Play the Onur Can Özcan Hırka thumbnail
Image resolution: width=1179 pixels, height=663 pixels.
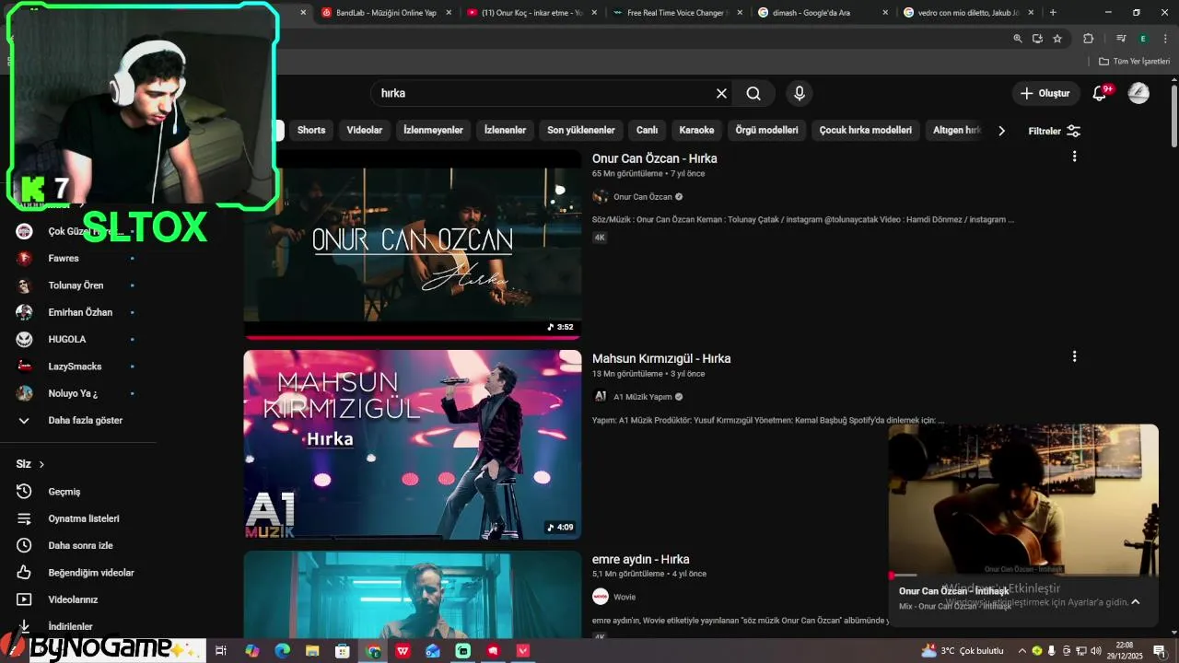[x=413, y=244]
